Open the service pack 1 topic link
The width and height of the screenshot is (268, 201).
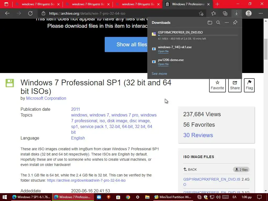tap(93, 126)
